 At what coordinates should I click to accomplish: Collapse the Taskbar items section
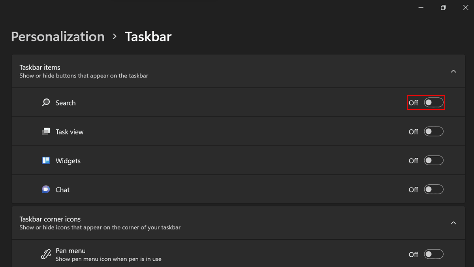pos(453,71)
